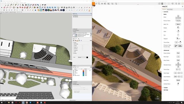This screenshot has height=104, width=184.
Task: Click the Add Tag icon in Tags panel
Action: tap(73, 67)
